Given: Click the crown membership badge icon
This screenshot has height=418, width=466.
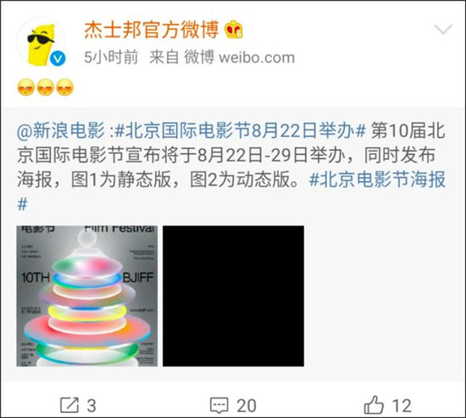Looking at the screenshot, I should tap(234, 30).
